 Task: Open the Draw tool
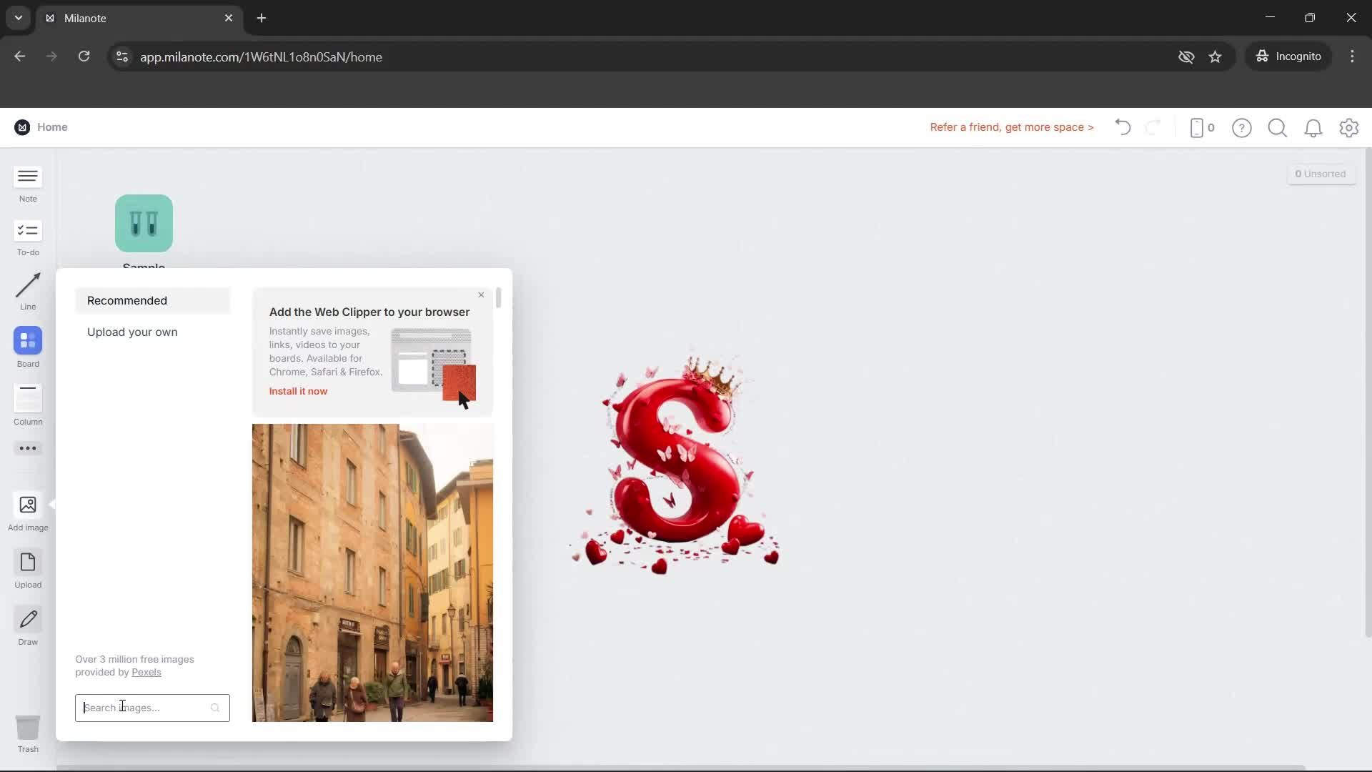[x=28, y=620]
